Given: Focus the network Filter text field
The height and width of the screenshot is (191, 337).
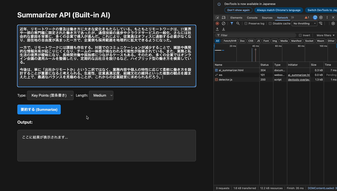Looking at the screenshot, I should coord(256,35).
